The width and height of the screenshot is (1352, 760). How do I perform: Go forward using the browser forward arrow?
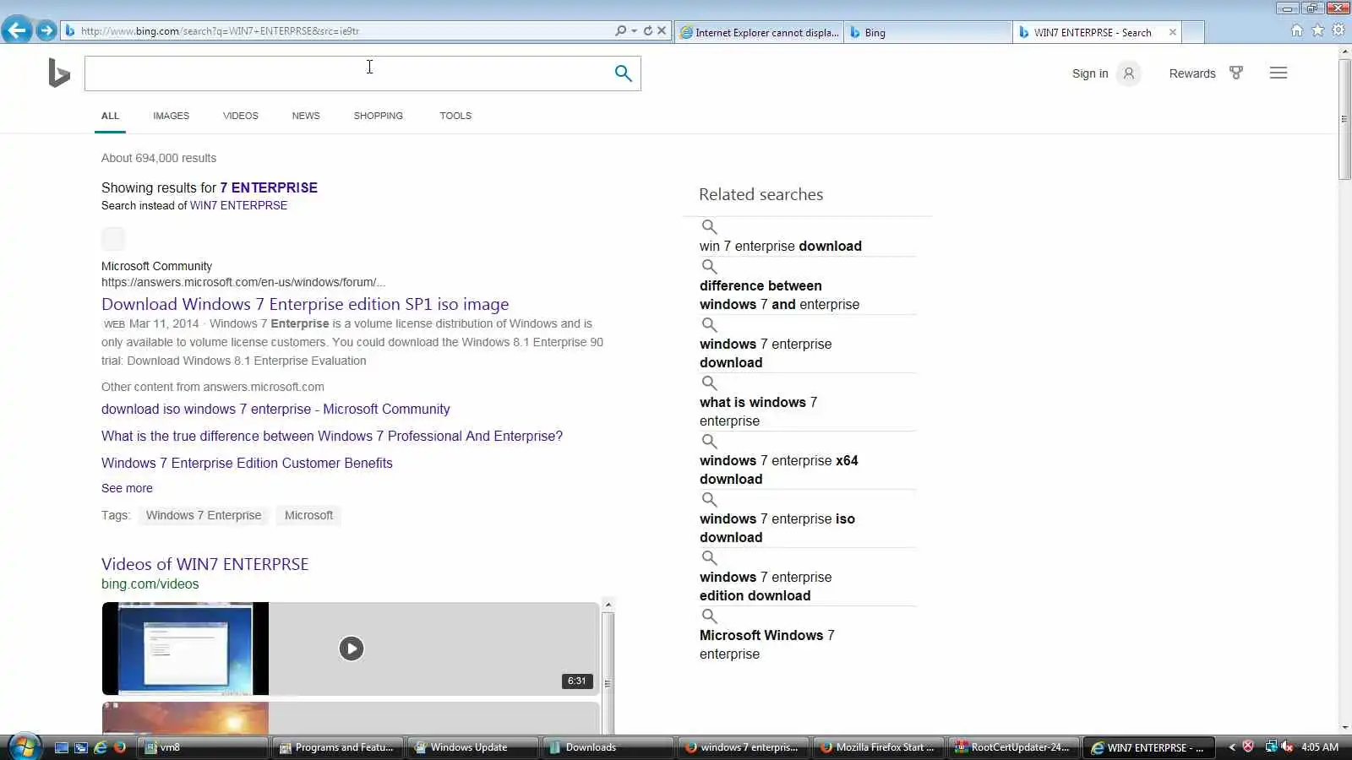[x=46, y=30]
